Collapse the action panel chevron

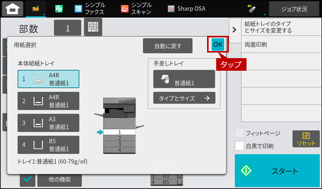(234, 30)
